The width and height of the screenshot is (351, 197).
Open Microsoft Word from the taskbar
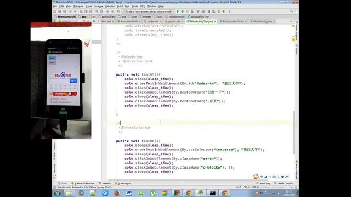coord(129,193)
